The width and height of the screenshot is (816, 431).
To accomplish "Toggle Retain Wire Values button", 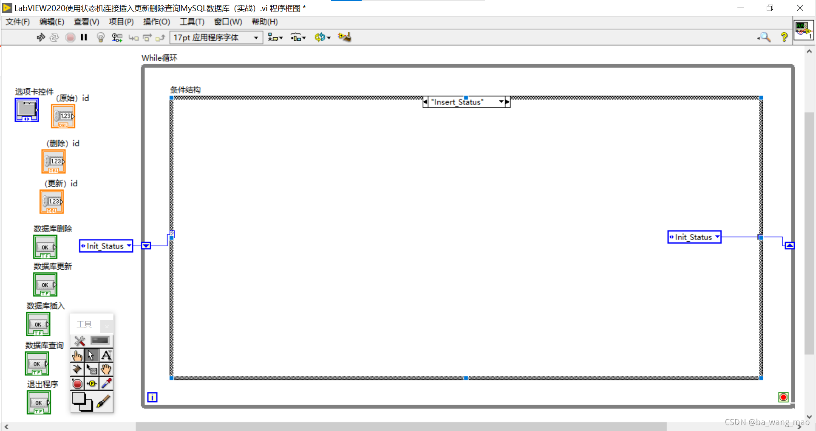I will (117, 37).
